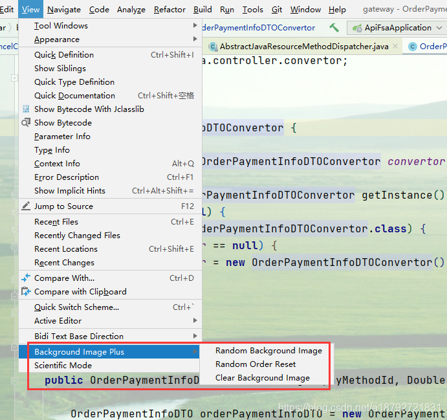Choose Quick Switch Scheme...

[111, 307]
